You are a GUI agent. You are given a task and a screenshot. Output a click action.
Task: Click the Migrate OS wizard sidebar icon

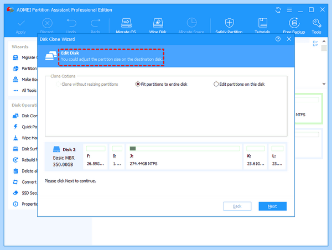point(15,58)
